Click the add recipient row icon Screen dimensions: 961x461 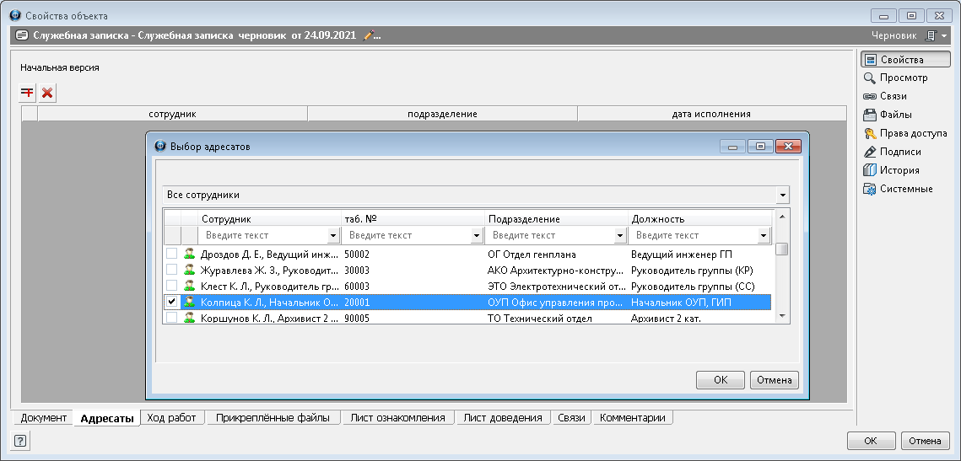(28, 93)
